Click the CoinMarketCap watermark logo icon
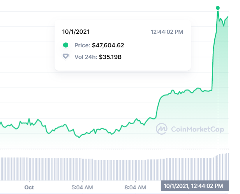The width and height of the screenshot is (240, 194). click(x=162, y=129)
